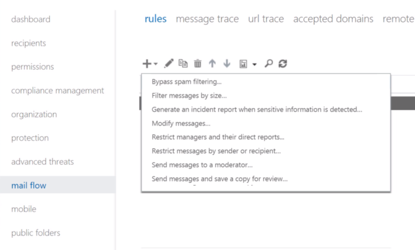Click the refresh icon in toolbar
This screenshot has width=415, height=250.
click(283, 64)
